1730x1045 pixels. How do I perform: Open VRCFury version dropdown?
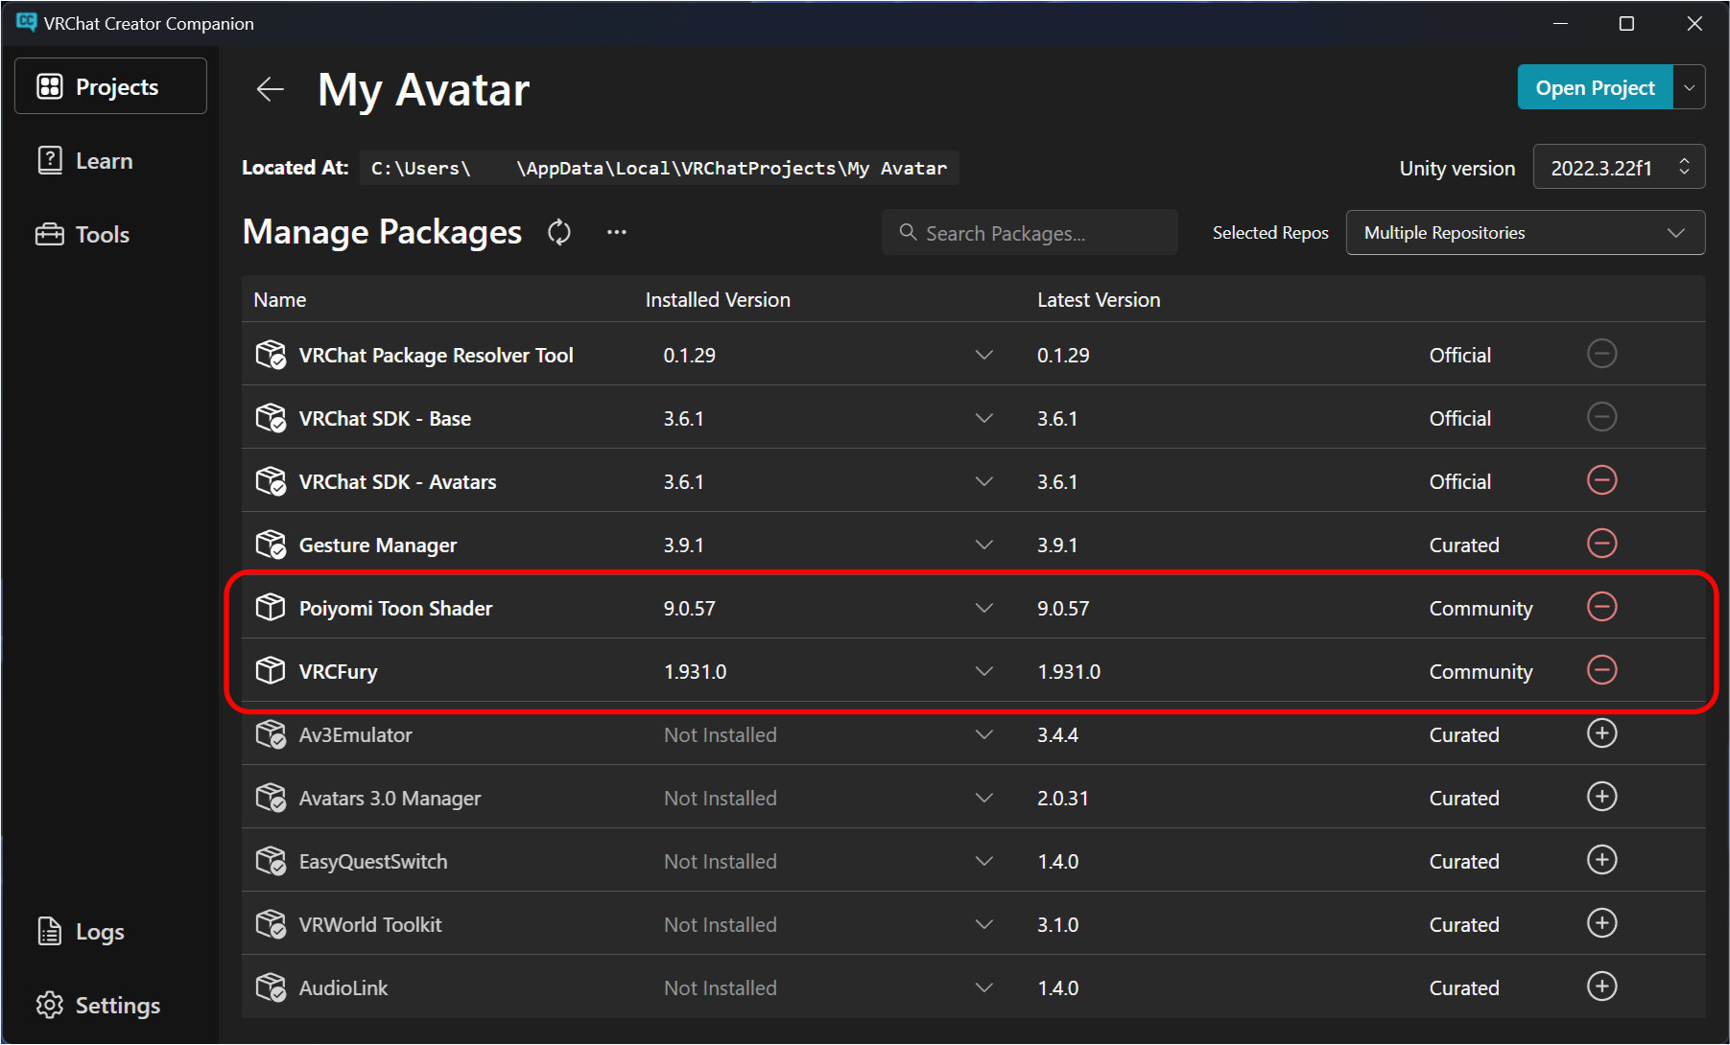(983, 671)
